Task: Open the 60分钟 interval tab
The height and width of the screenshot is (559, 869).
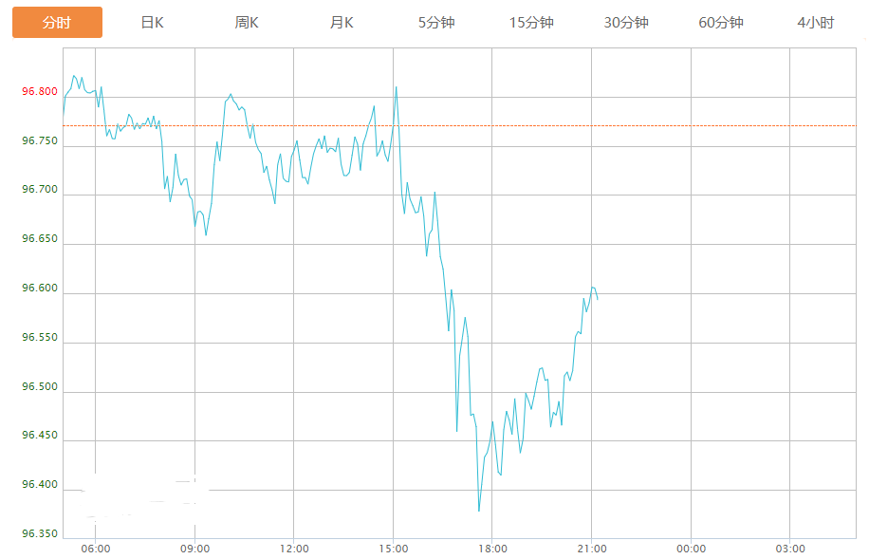Action: 721,23
